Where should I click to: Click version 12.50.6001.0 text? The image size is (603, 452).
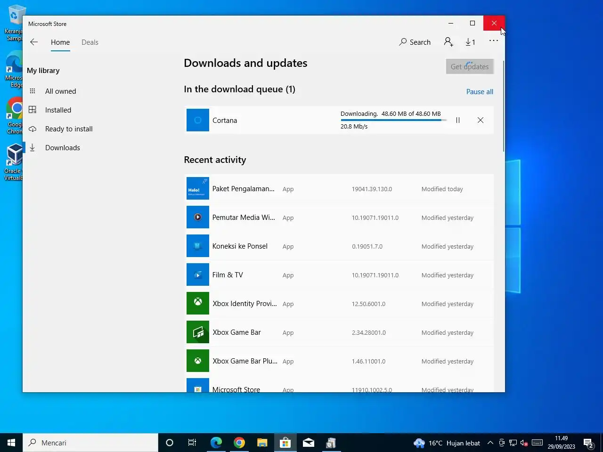(368, 304)
